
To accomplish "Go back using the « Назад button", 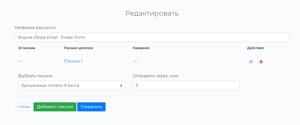I will (x=23, y=107).
